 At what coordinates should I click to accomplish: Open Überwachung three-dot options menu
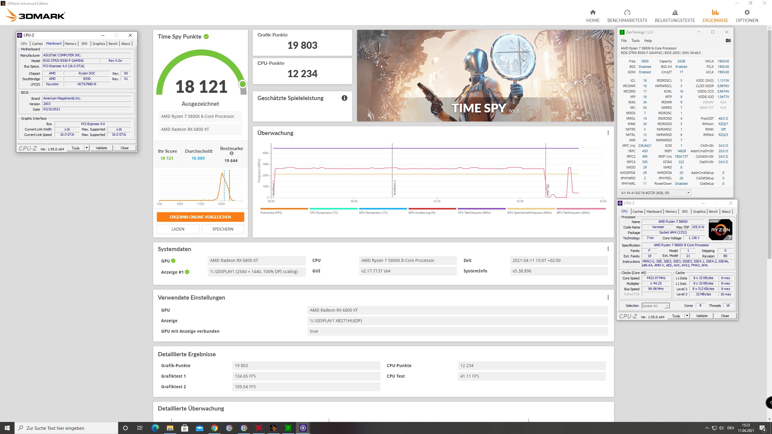[608, 133]
